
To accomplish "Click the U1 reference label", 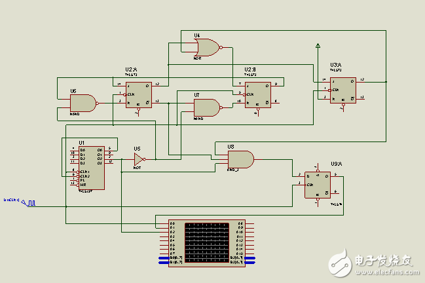I will tap(82, 142).
